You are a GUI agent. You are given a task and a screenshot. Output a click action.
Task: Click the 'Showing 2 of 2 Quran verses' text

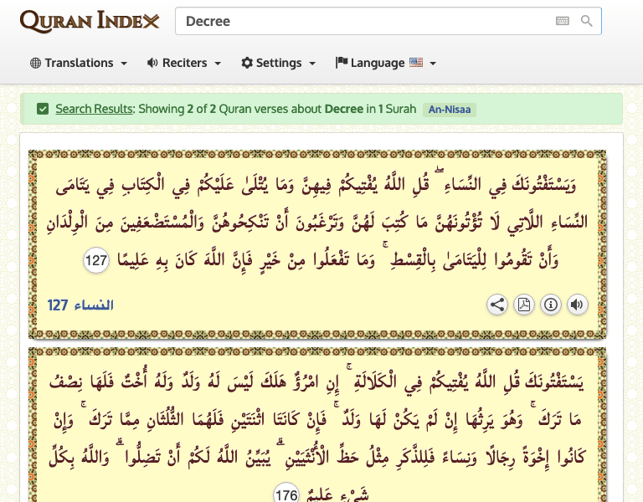[229, 109]
